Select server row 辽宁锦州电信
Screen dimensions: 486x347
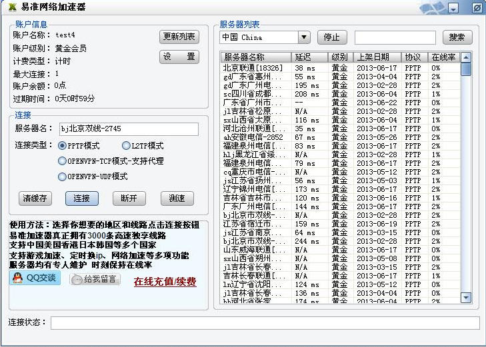[x=340, y=189]
